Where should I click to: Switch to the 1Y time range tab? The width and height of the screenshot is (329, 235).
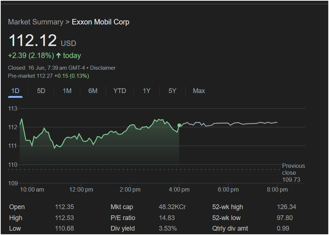point(147,91)
